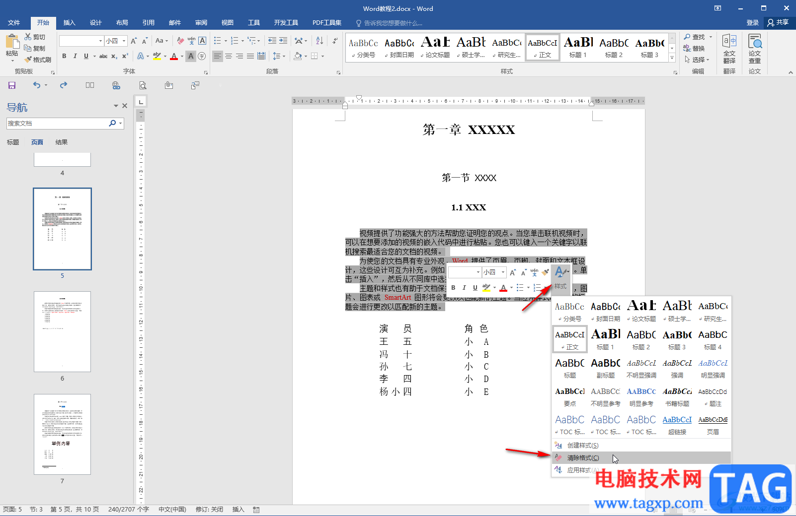This screenshot has width=796, height=516.
Task: Apply font color on the mini toolbar
Action: (x=503, y=288)
